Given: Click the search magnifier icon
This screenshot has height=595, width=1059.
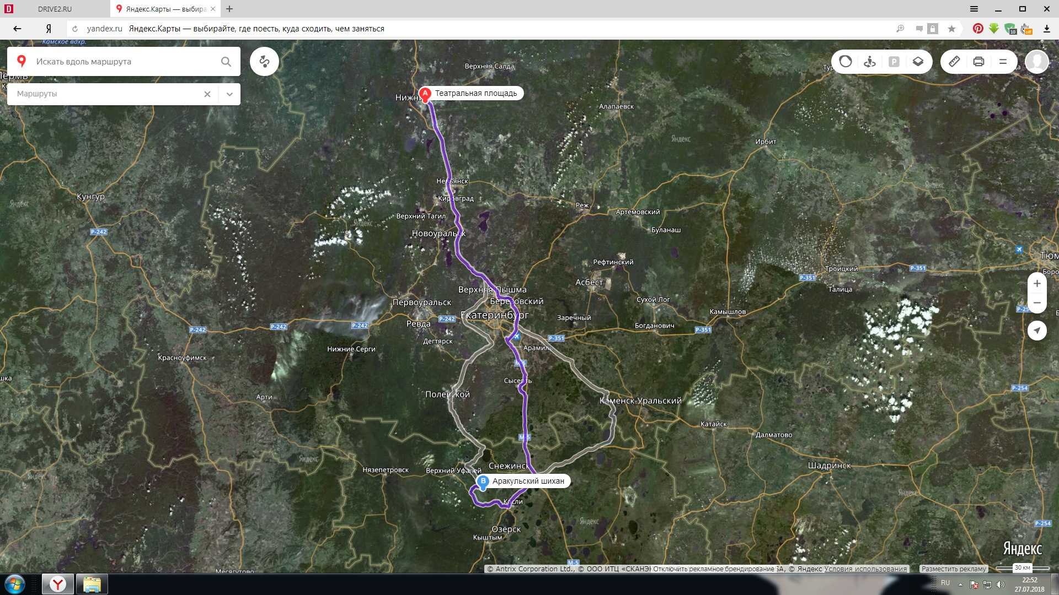Looking at the screenshot, I should coord(226,62).
